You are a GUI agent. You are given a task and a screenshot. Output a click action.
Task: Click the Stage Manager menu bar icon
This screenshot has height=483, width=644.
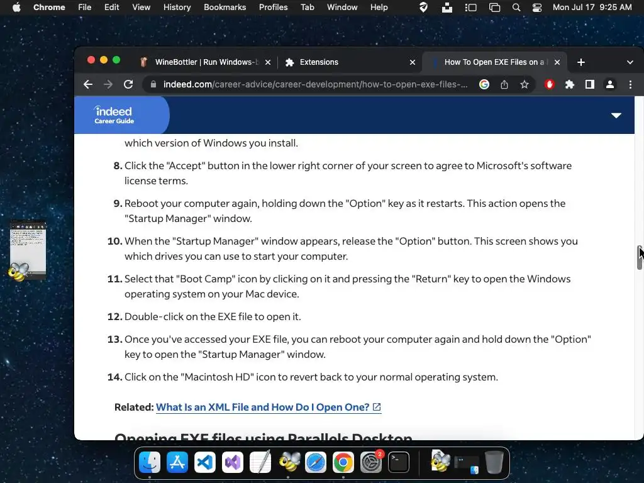(470, 8)
